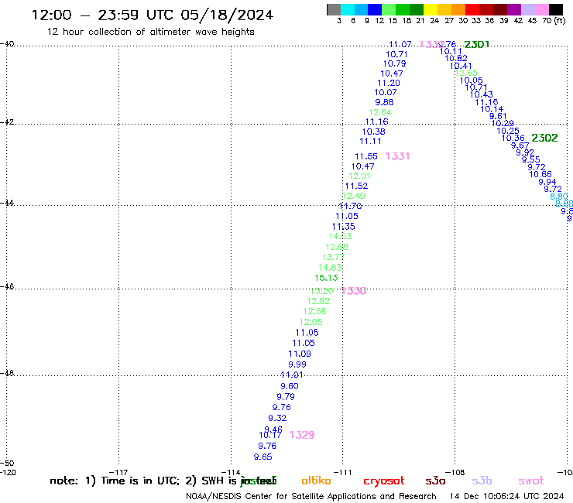Viewport: 573px width, 503px height.
Task: Click the date range title 12:00 – 23:59 UTC
Action: [x=153, y=15]
